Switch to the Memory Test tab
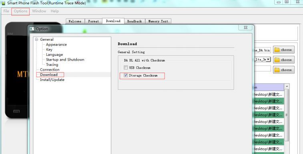The height and width of the screenshot is (154, 303). point(158,21)
